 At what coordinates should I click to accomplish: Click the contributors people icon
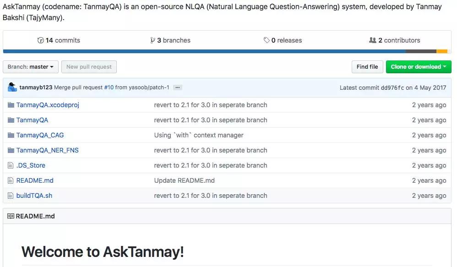point(373,40)
